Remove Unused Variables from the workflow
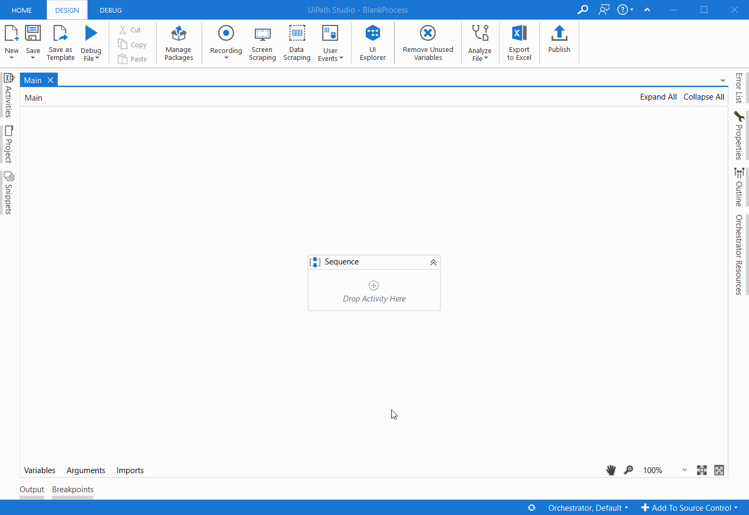 click(428, 42)
